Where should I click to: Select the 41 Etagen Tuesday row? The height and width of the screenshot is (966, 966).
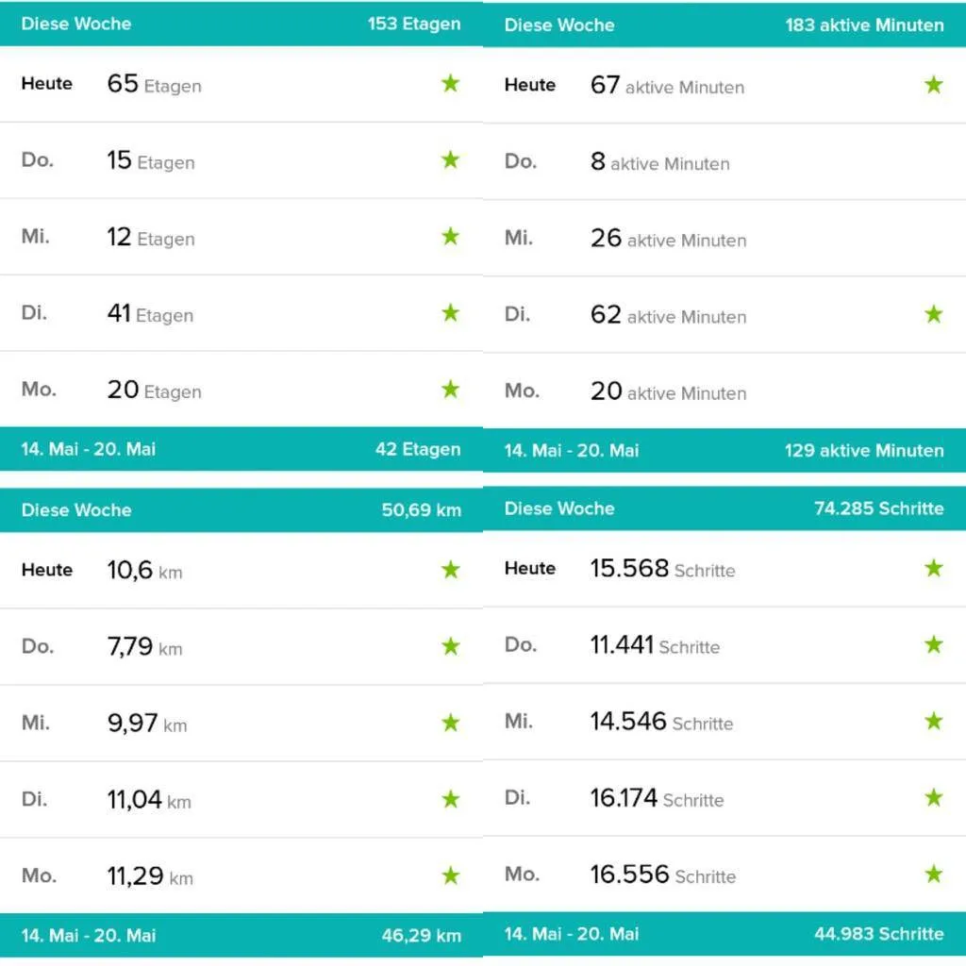(x=241, y=313)
